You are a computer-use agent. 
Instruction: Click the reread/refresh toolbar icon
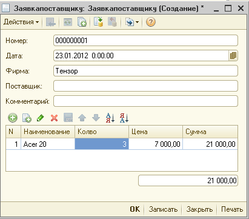click(x=68, y=22)
